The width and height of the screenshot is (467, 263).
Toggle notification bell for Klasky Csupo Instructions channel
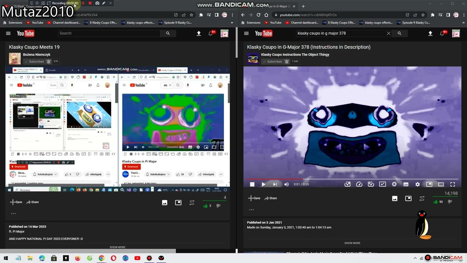pos(287,61)
